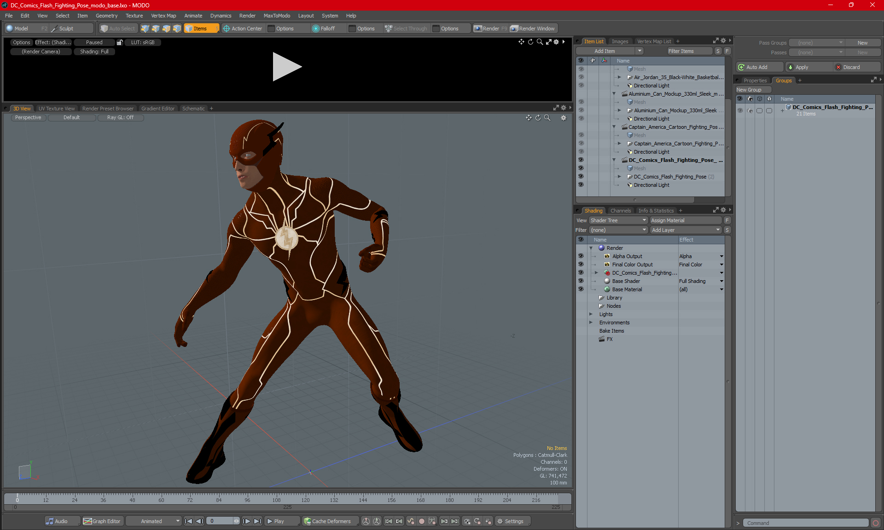Open the Texture menu
Viewport: 884px width, 530px height.
pos(134,16)
